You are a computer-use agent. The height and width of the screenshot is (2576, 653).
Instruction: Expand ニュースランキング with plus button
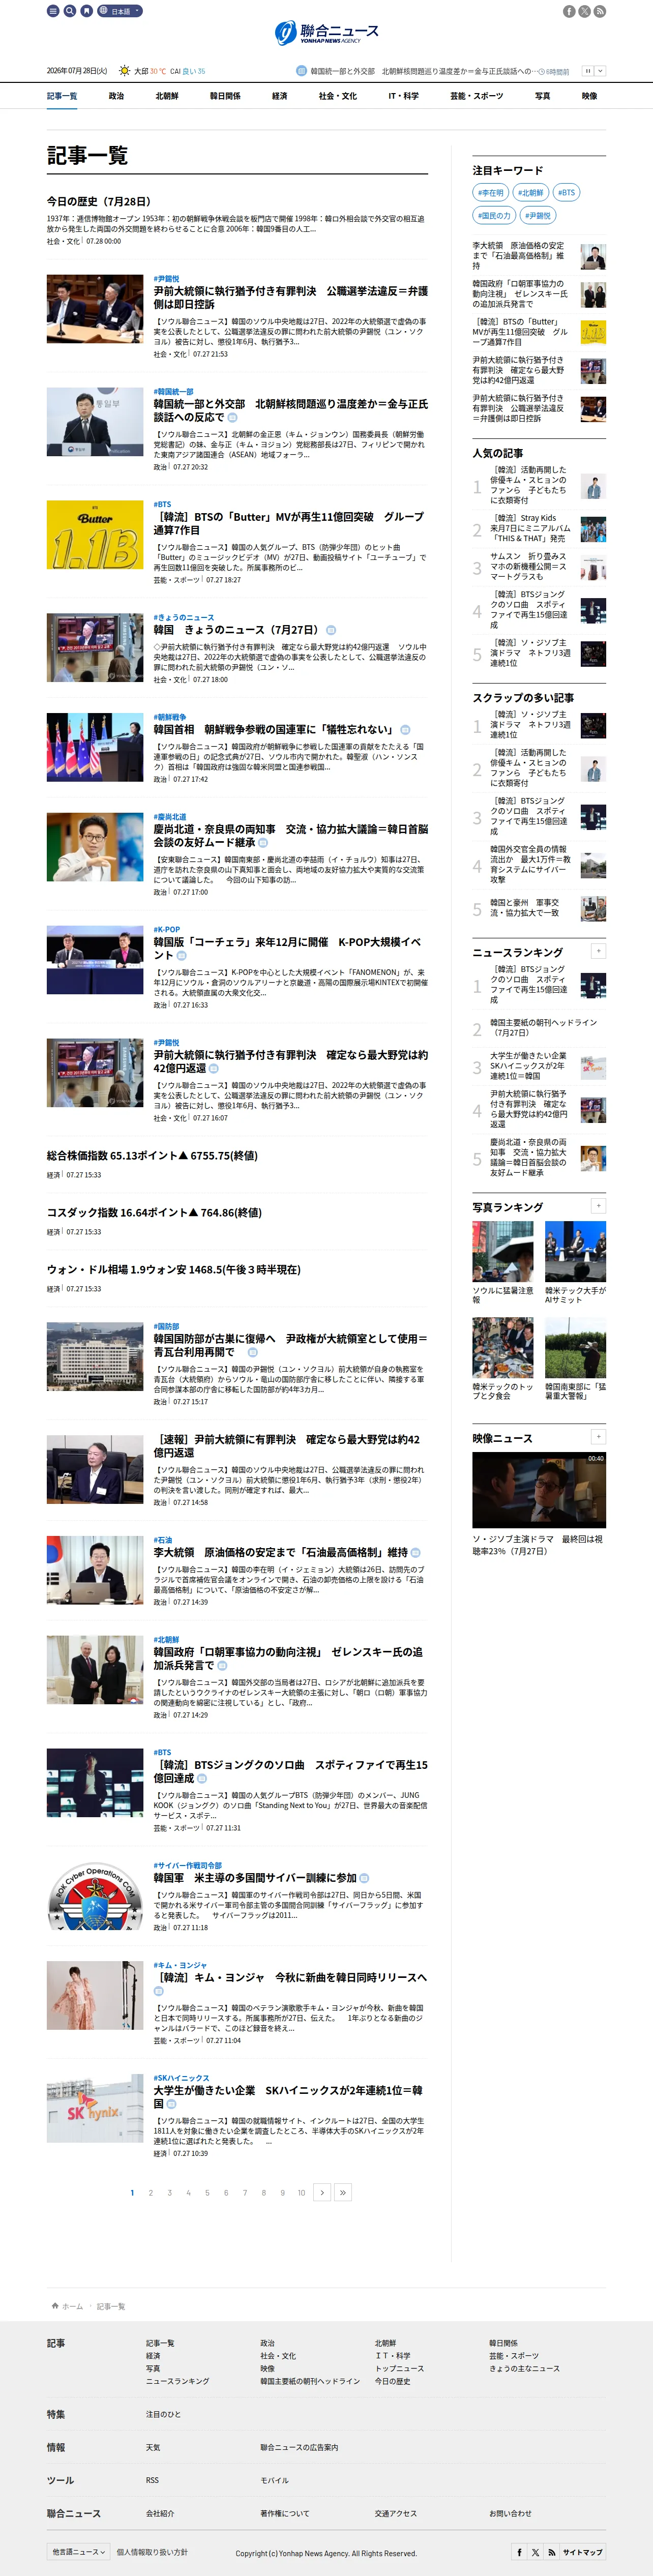(x=598, y=951)
